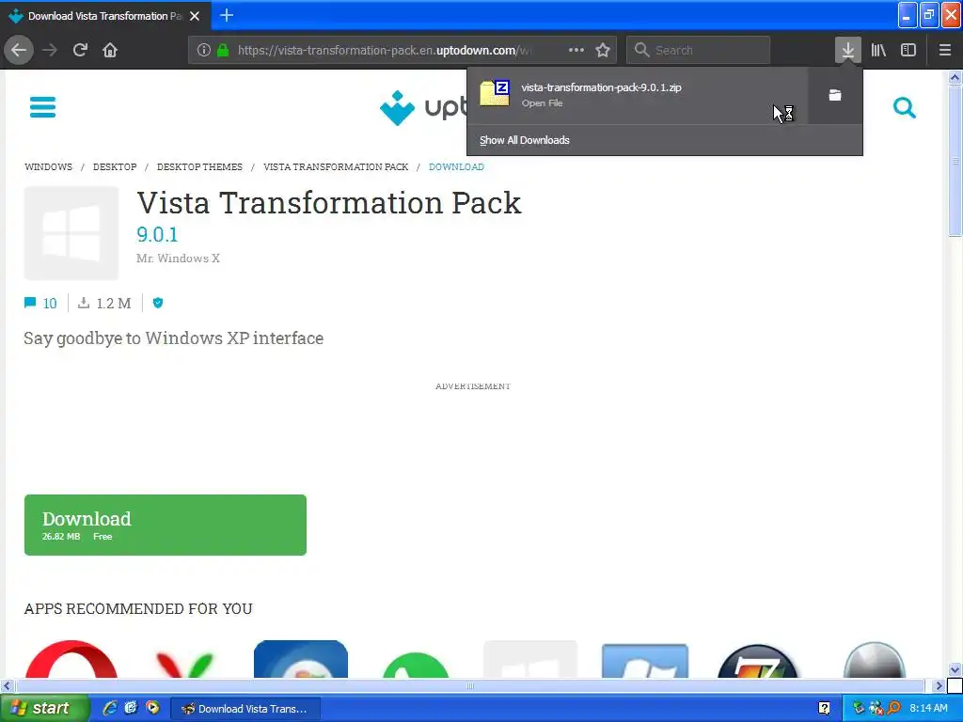Show site information icon in address bar
This screenshot has width=963, height=722.
click(x=204, y=50)
